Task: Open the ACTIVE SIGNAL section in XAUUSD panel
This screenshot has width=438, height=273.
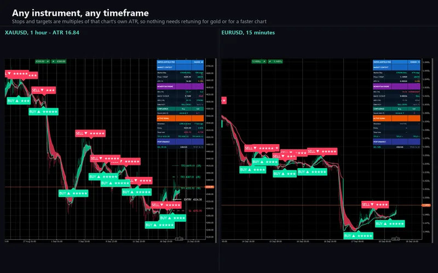Action: pyautogui.click(x=180, y=118)
